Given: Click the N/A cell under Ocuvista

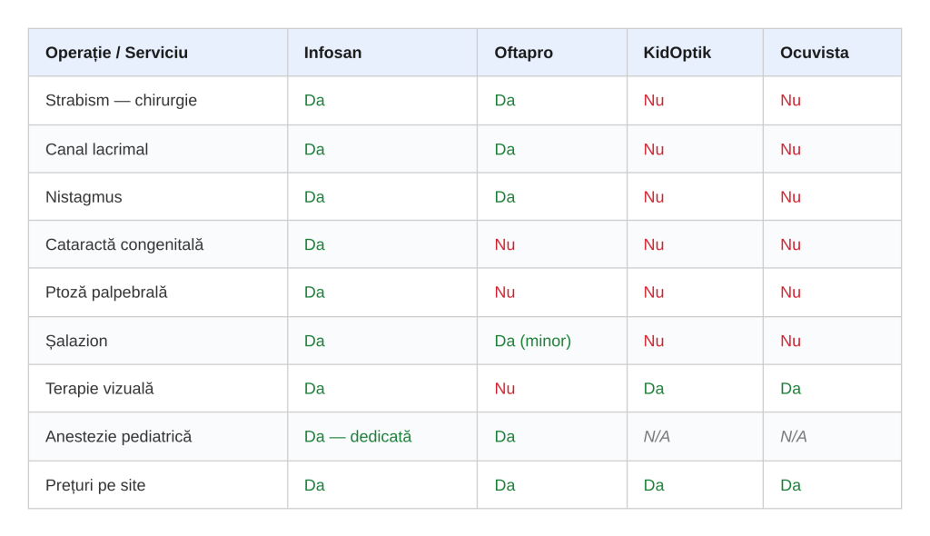Looking at the screenshot, I should [793, 437].
